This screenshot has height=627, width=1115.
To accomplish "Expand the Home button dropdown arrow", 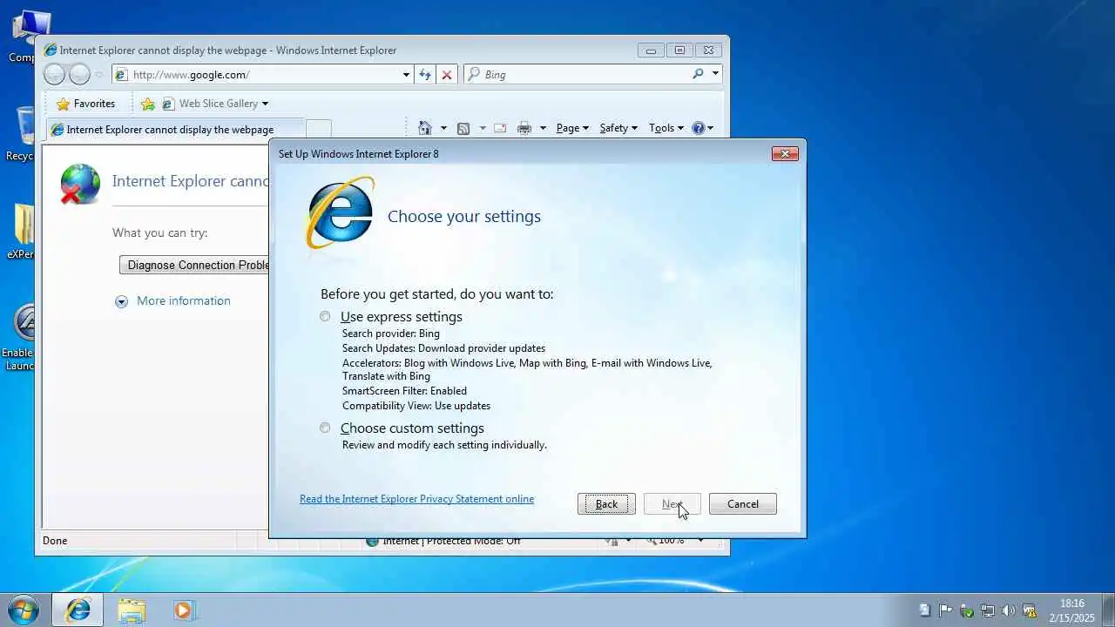I will click(x=443, y=128).
